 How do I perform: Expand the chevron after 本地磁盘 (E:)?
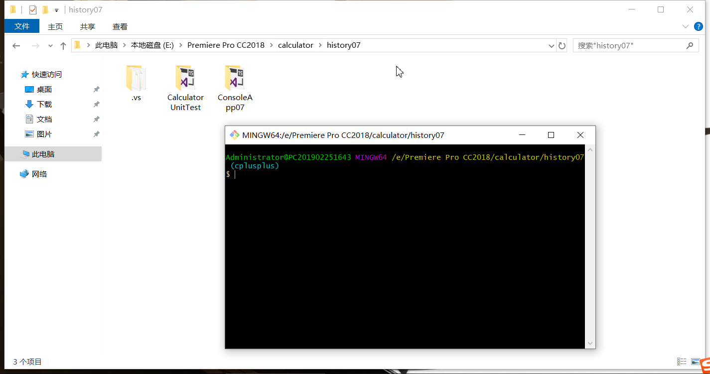(180, 45)
